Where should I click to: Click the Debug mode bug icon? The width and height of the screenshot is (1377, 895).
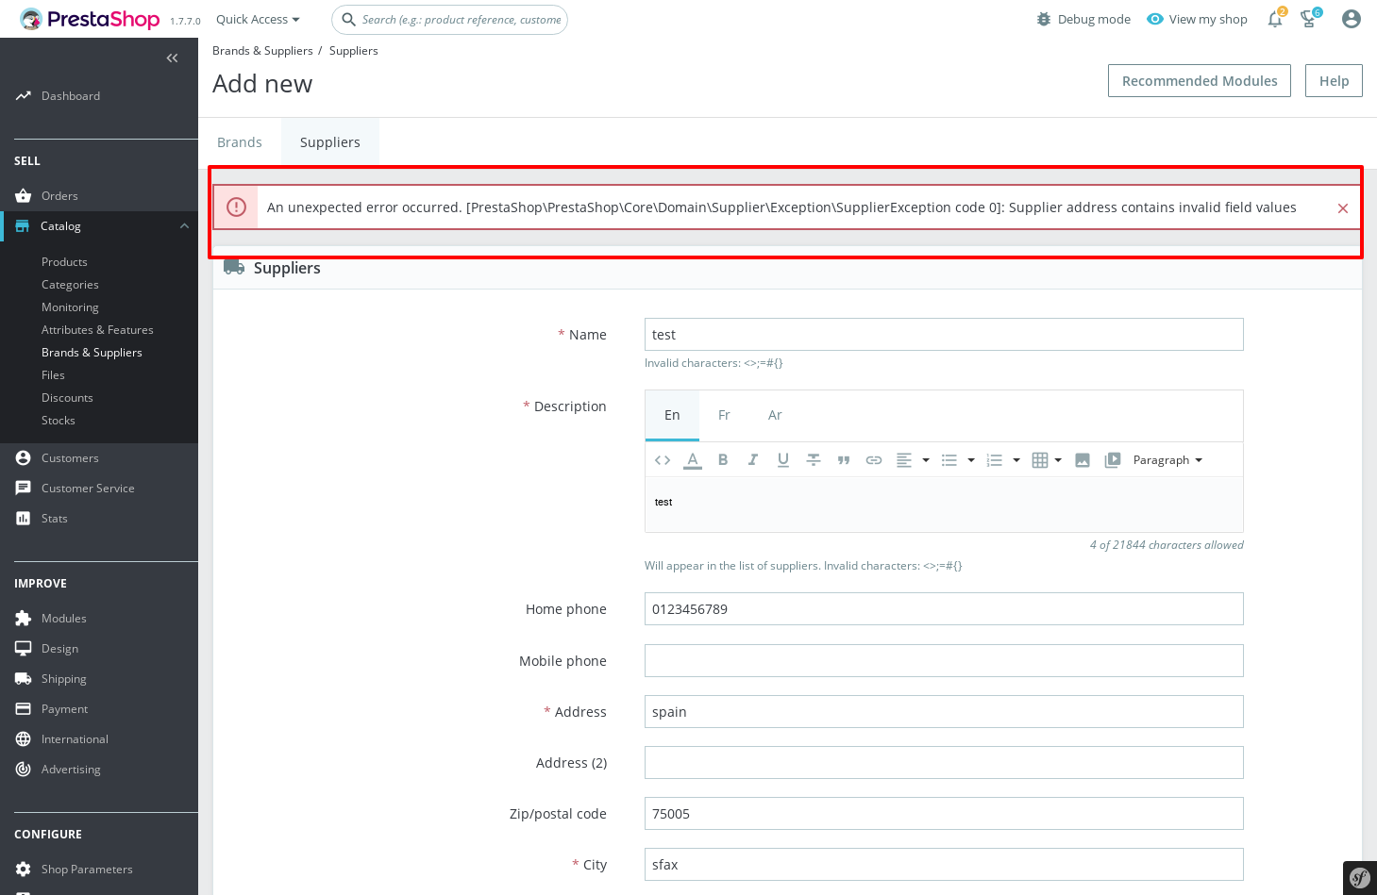[1044, 19]
